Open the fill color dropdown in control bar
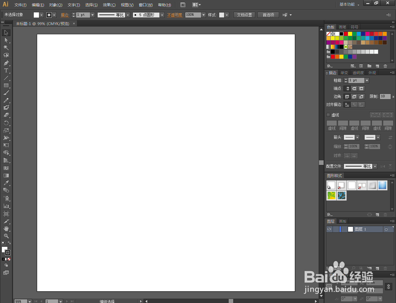 point(42,15)
